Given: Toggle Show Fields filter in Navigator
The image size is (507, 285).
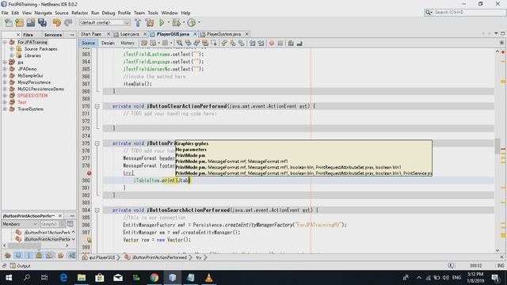Looking at the screenshot, I should [18, 256].
